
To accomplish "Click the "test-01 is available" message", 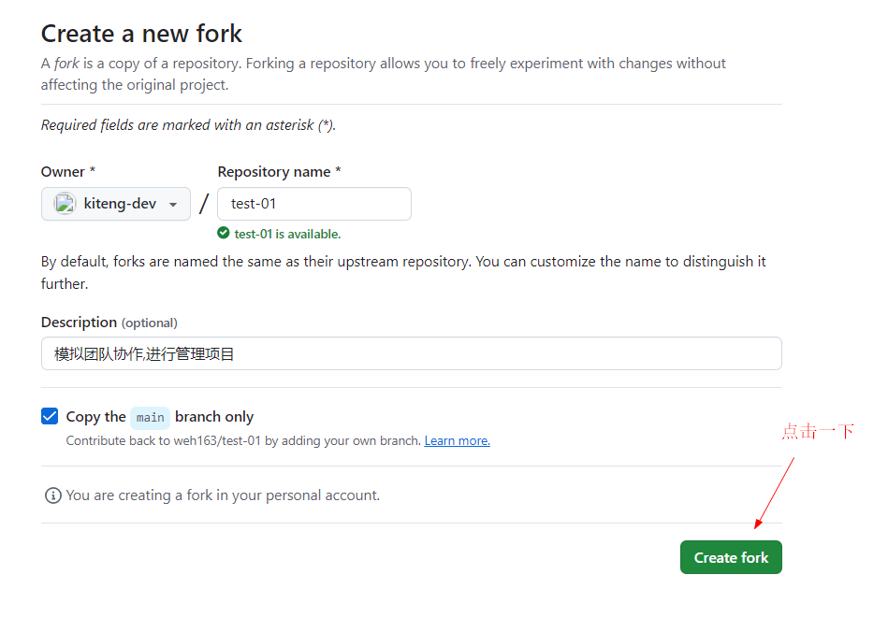I will pyautogui.click(x=287, y=234).
